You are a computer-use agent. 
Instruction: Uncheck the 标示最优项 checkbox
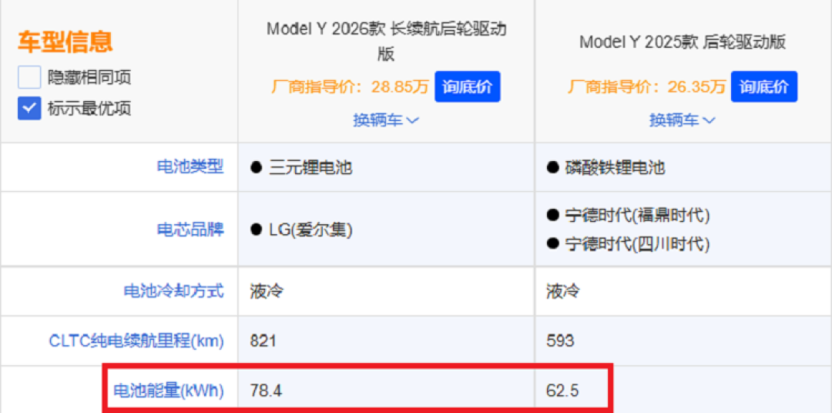coord(29,109)
